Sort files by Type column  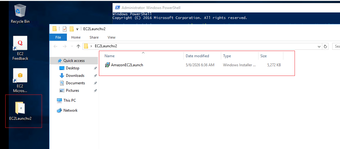pyautogui.click(x=240, y=56)
